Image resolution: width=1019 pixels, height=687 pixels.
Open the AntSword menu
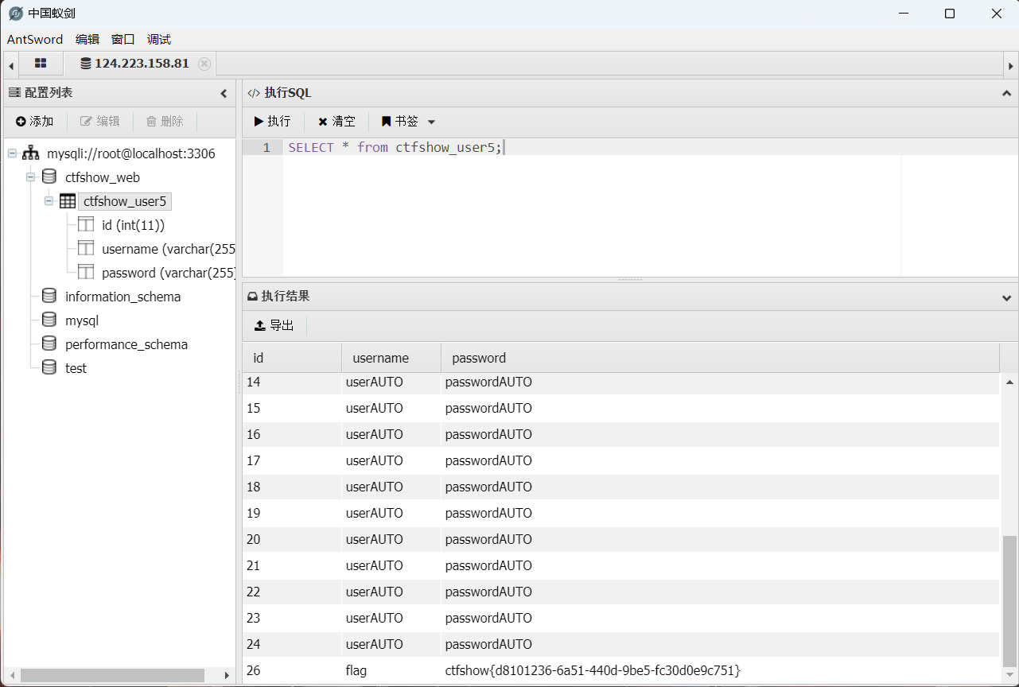click(x=35, y=39)
